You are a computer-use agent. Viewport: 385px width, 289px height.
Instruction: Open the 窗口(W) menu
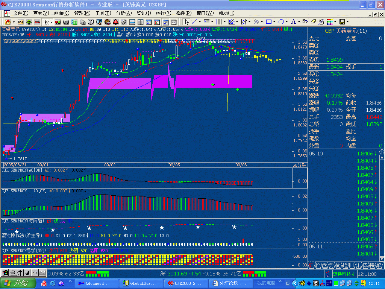(x=205, y=13)
